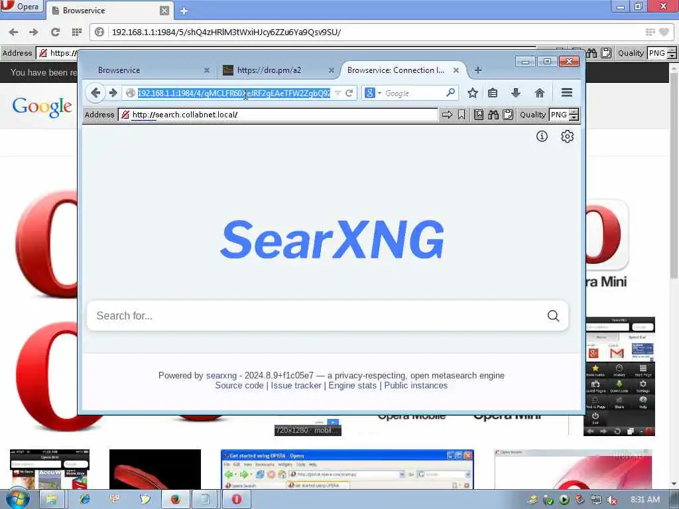
Task: Open SearXNG preferences gear
Action: pyautogui.click(x=568, y=137)
